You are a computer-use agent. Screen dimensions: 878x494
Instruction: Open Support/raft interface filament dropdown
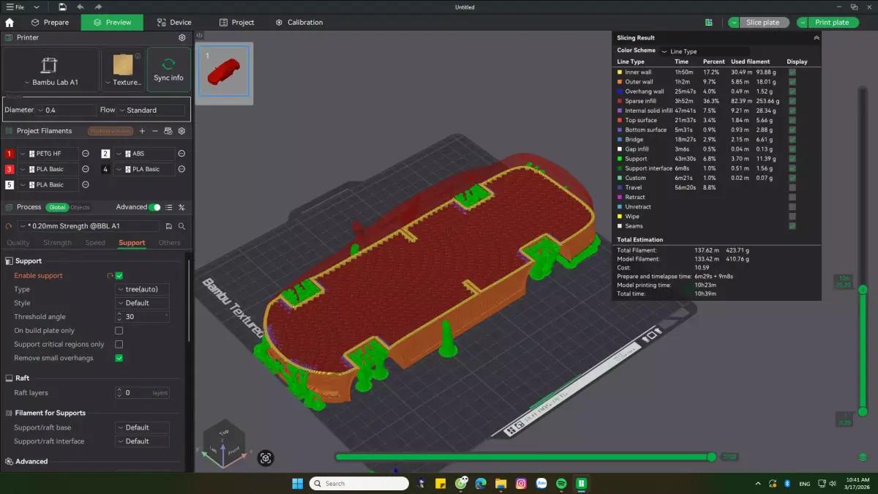pyautogui.click(x=143, y=441)
